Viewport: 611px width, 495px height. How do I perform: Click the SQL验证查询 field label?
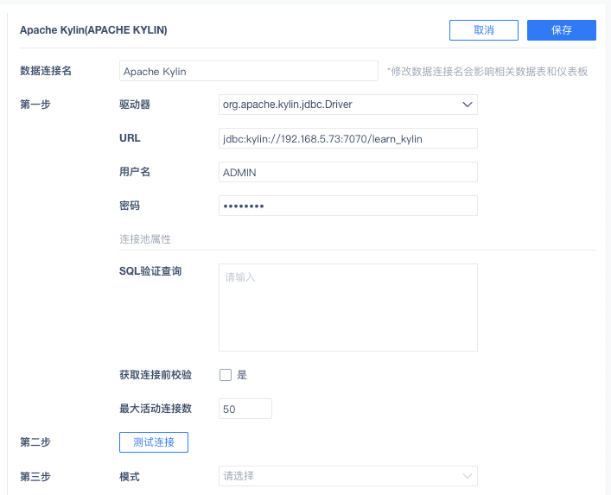pyautogui.click(x=150, y=271)
